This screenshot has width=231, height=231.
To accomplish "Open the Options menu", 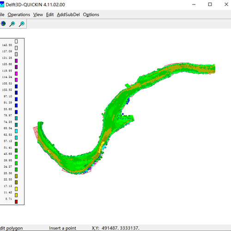I will (91, 15).
